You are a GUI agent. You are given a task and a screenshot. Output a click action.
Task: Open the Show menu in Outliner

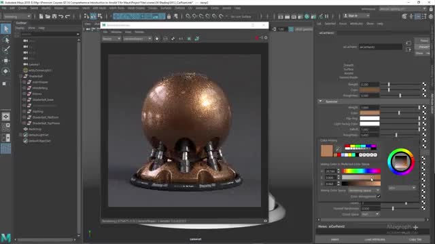point(32,28)
